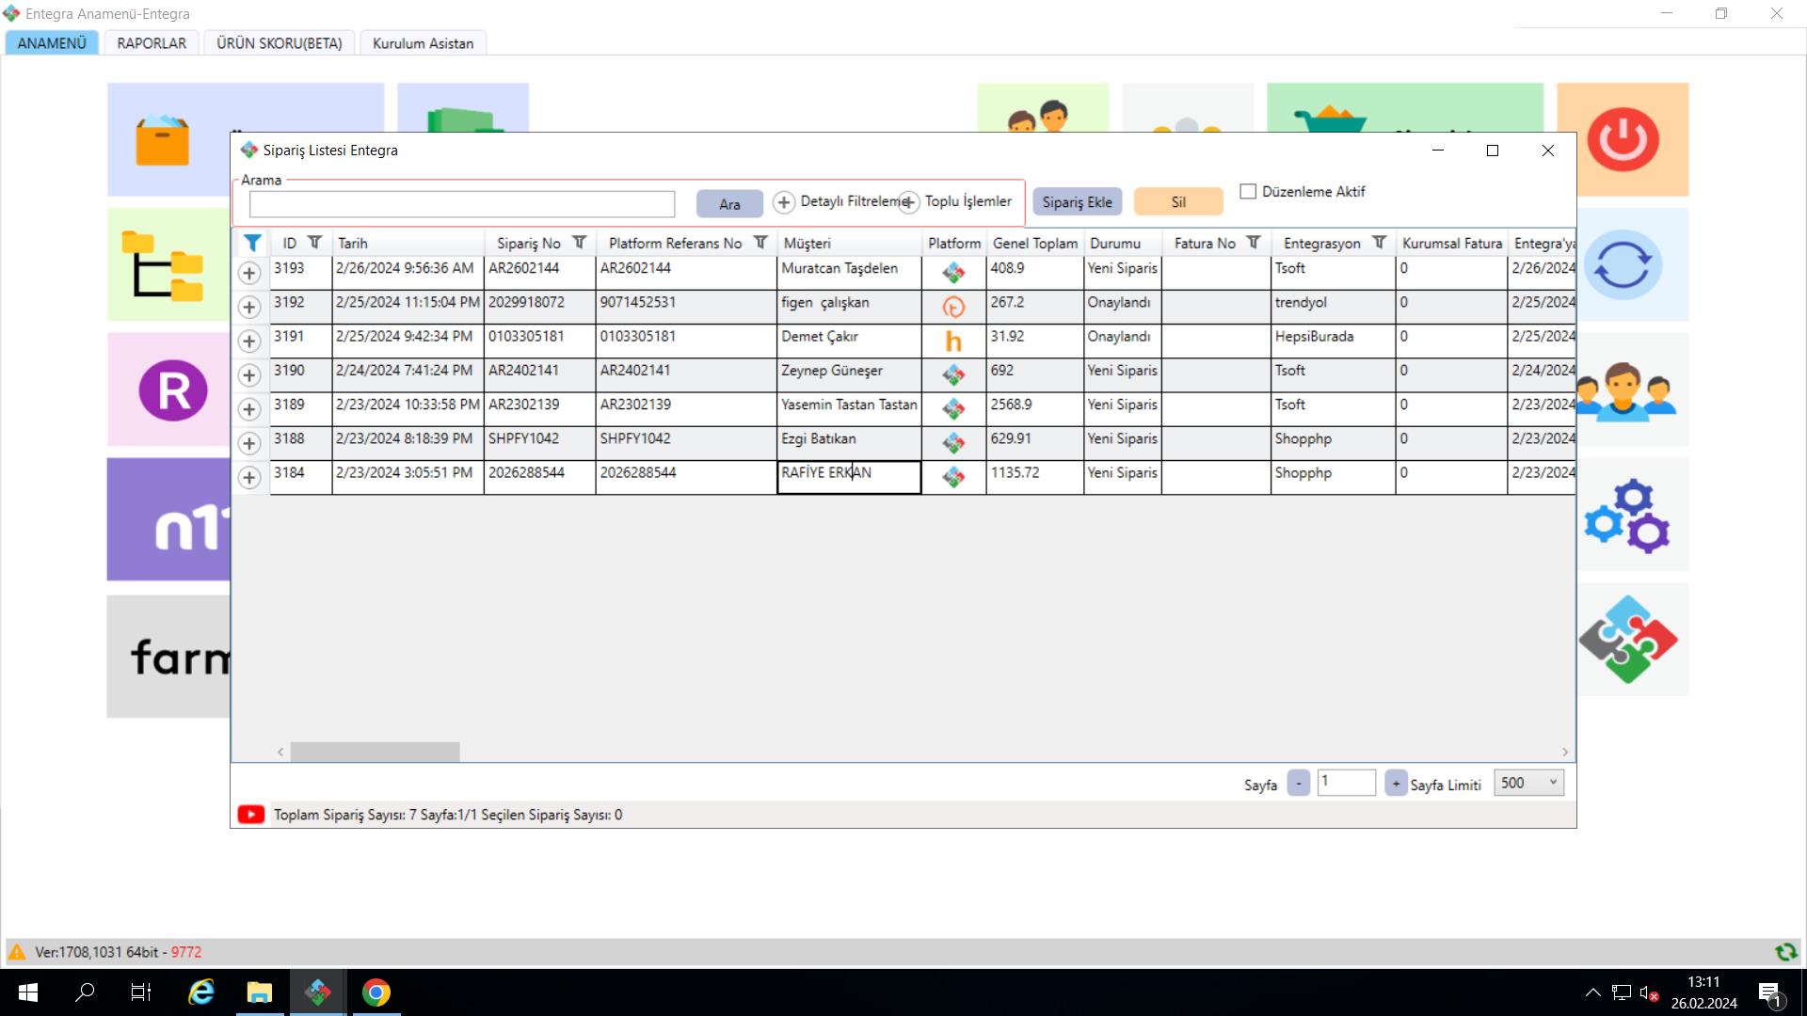
Task: Filter the Fatura No column
Action: (1254, 243)
